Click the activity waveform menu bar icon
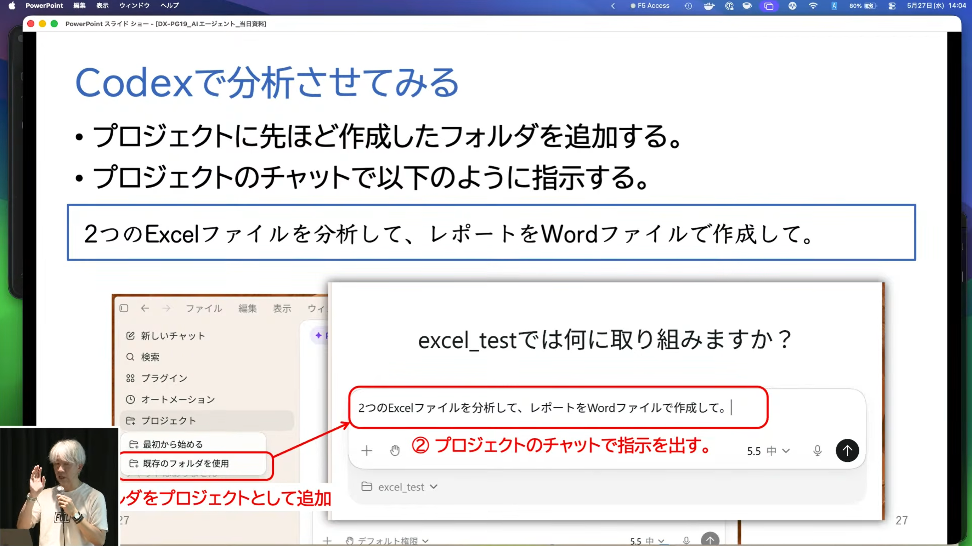The image size is (972, 546). (x=792, y=6)
